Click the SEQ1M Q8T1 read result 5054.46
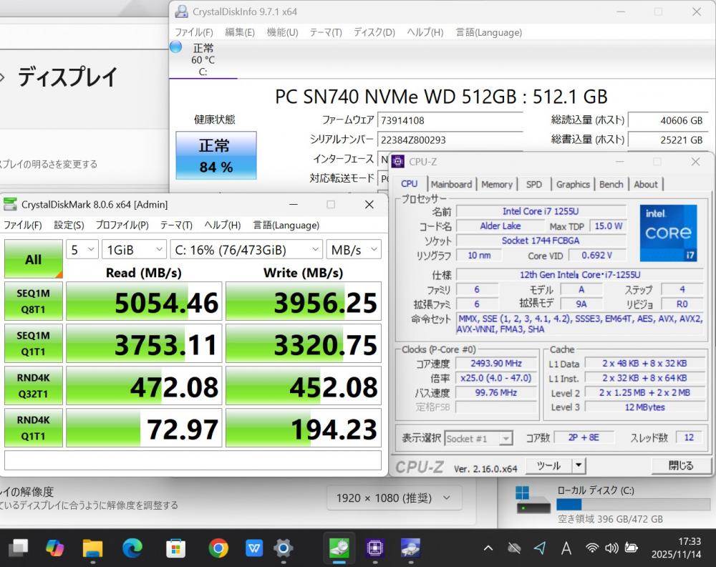716x567 pixels. click(x=145, y=301)
